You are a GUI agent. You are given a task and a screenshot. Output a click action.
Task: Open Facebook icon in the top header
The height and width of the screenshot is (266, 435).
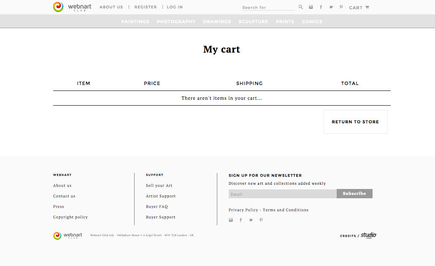pyautogui.click(x=321, y=7)
